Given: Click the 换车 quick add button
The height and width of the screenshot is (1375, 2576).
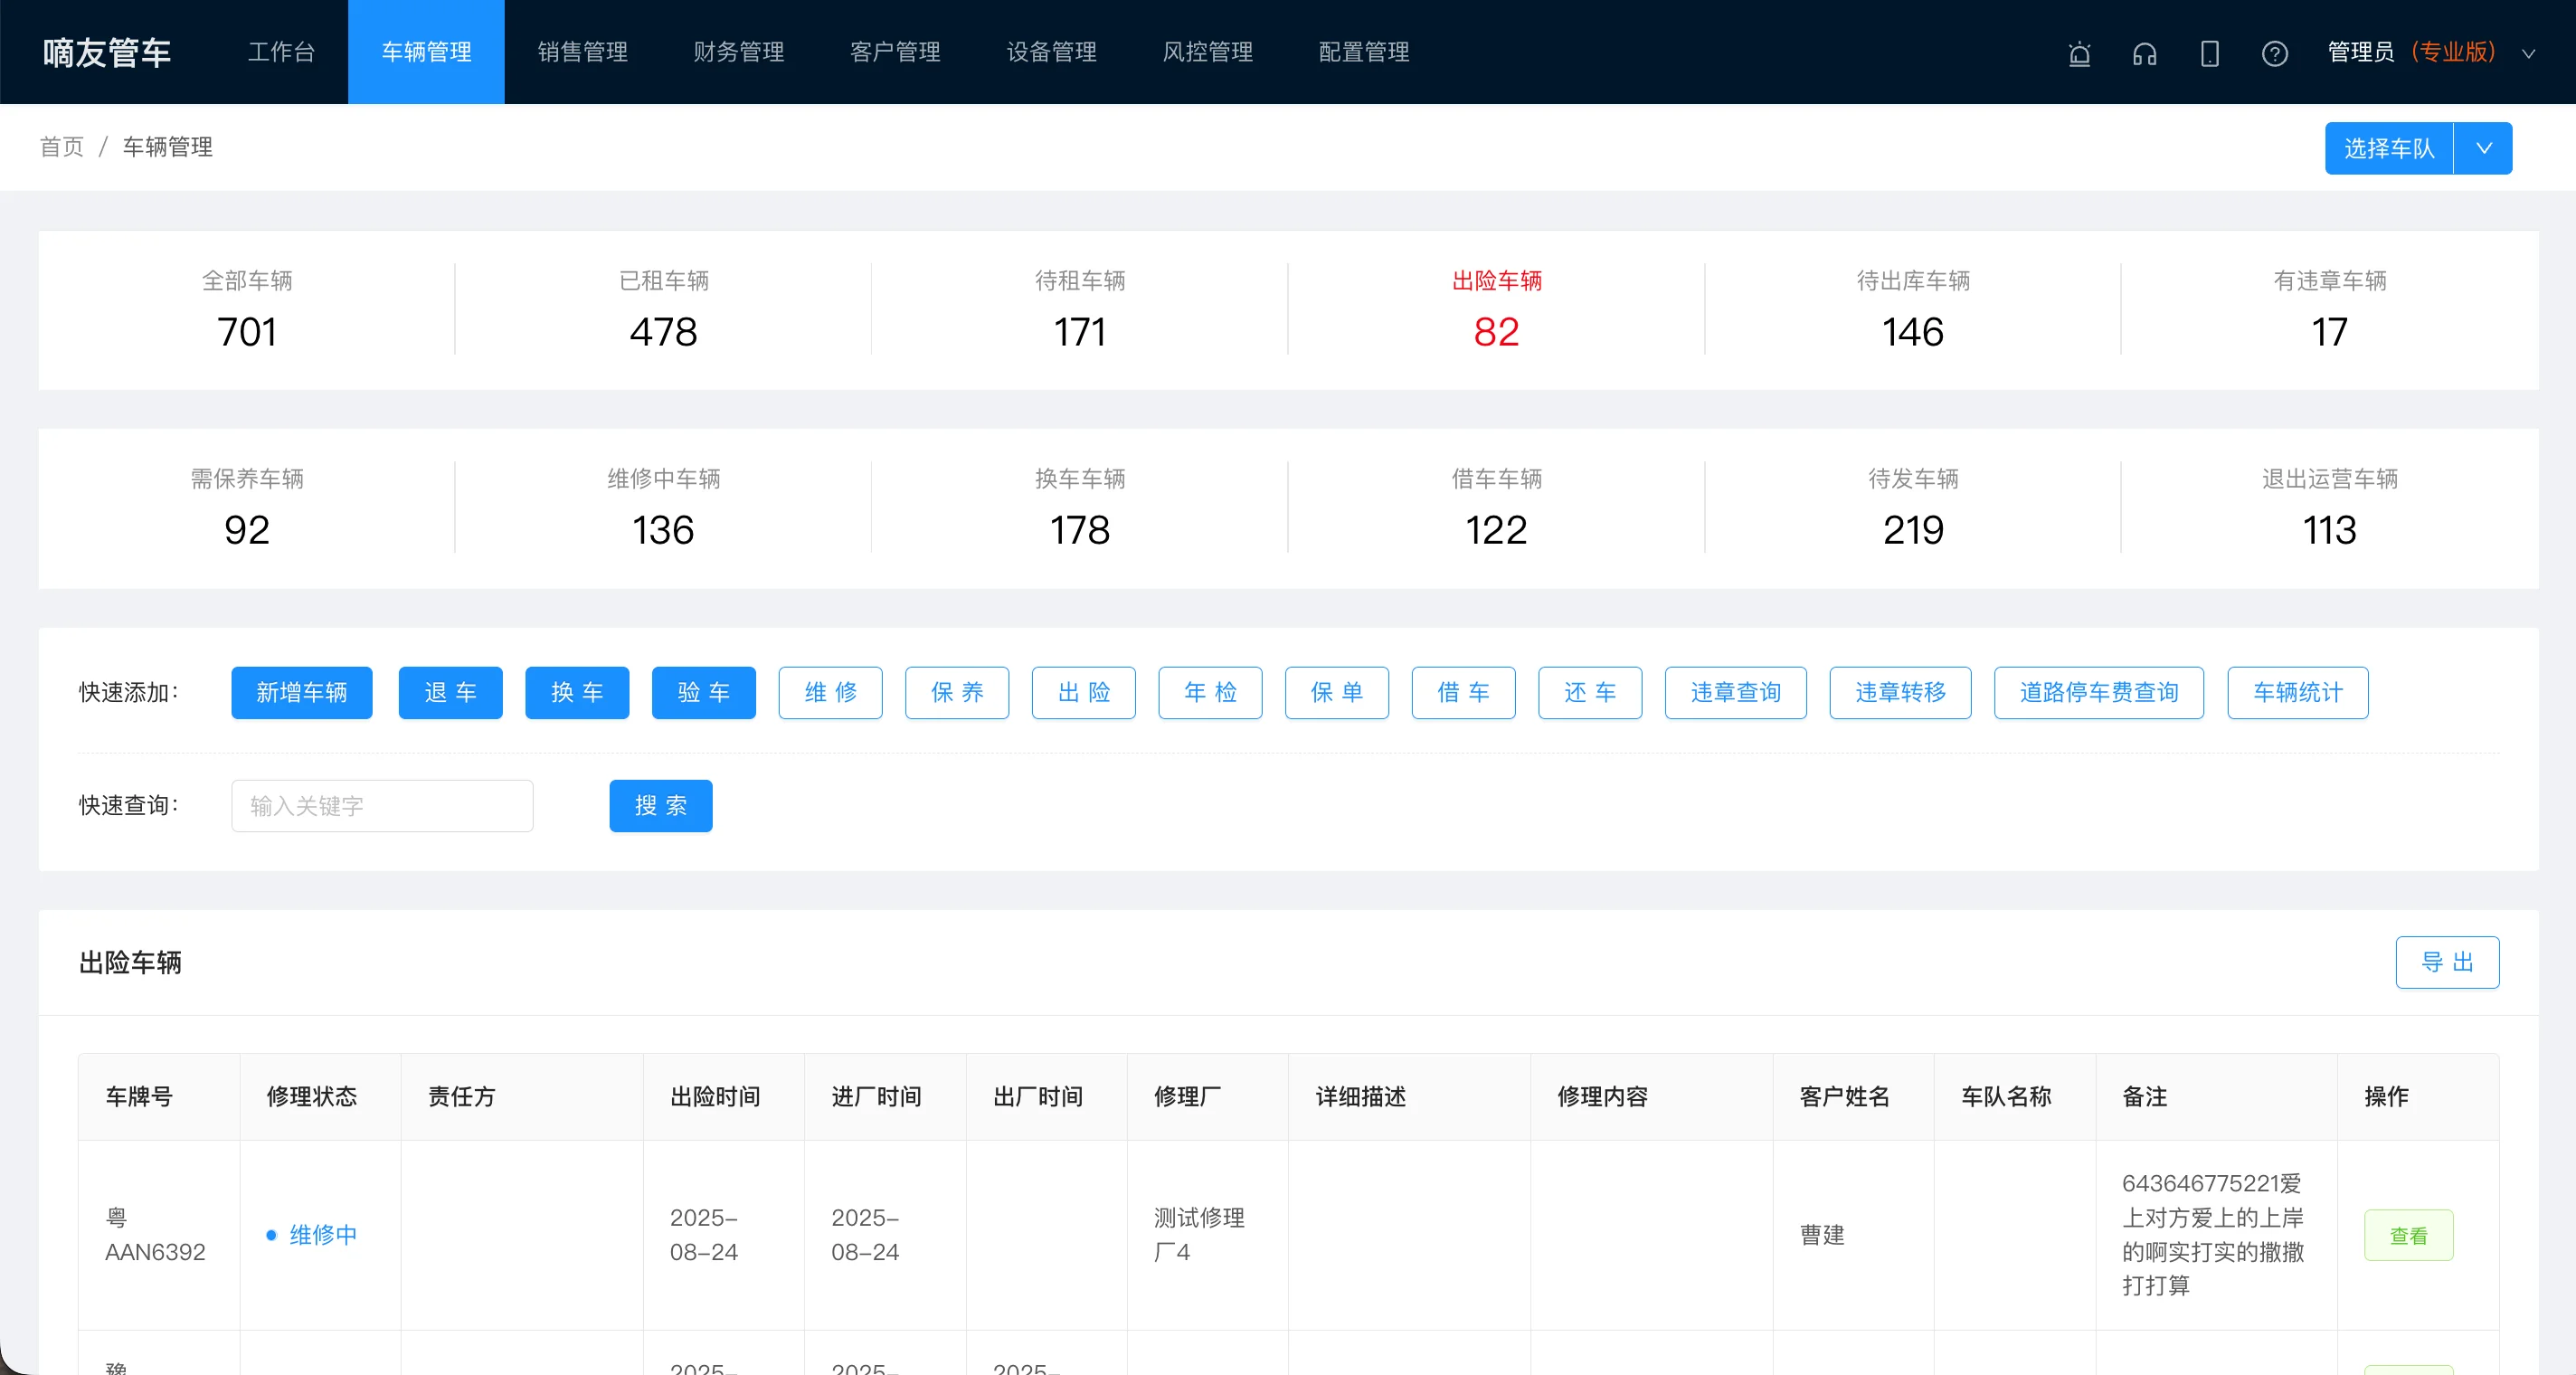Looking at the screenshot, I should [x=577, y=692].
